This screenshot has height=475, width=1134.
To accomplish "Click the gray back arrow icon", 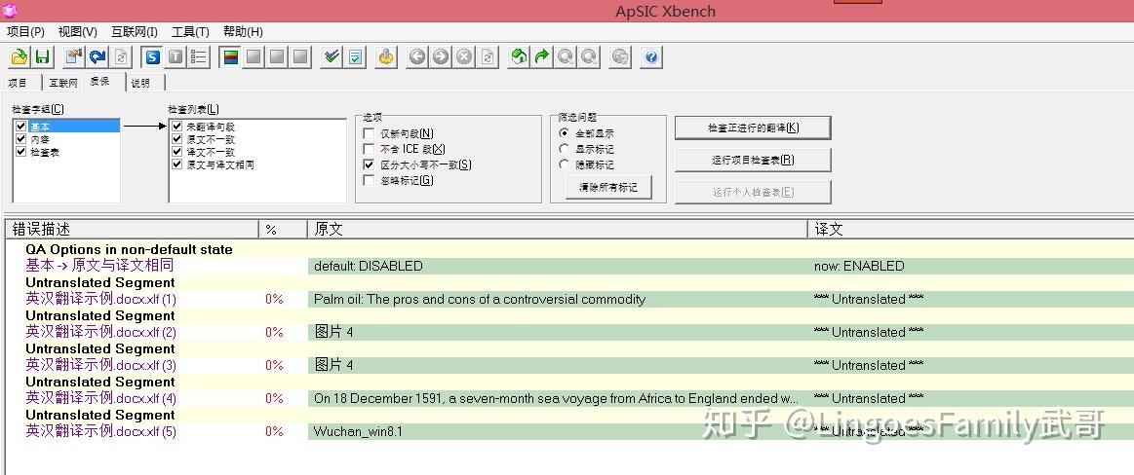I will [417, 57].
